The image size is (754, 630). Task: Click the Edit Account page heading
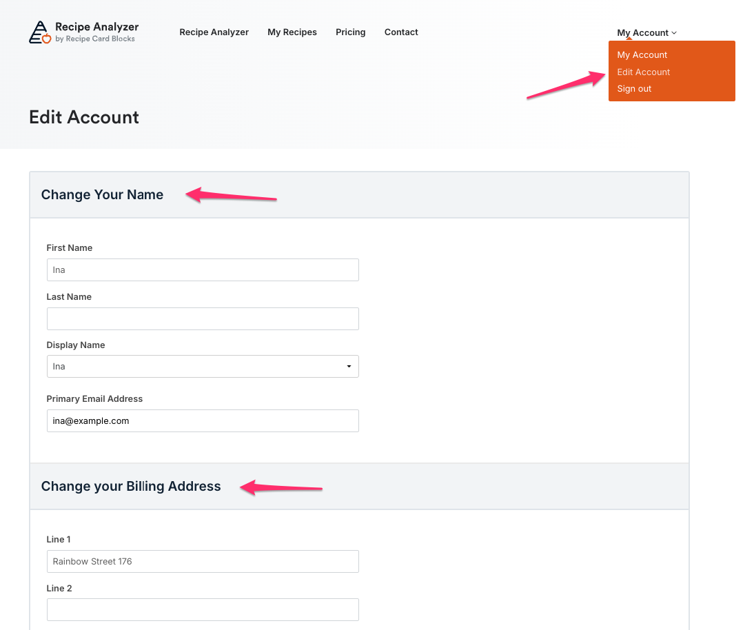(x=84, y=117)
